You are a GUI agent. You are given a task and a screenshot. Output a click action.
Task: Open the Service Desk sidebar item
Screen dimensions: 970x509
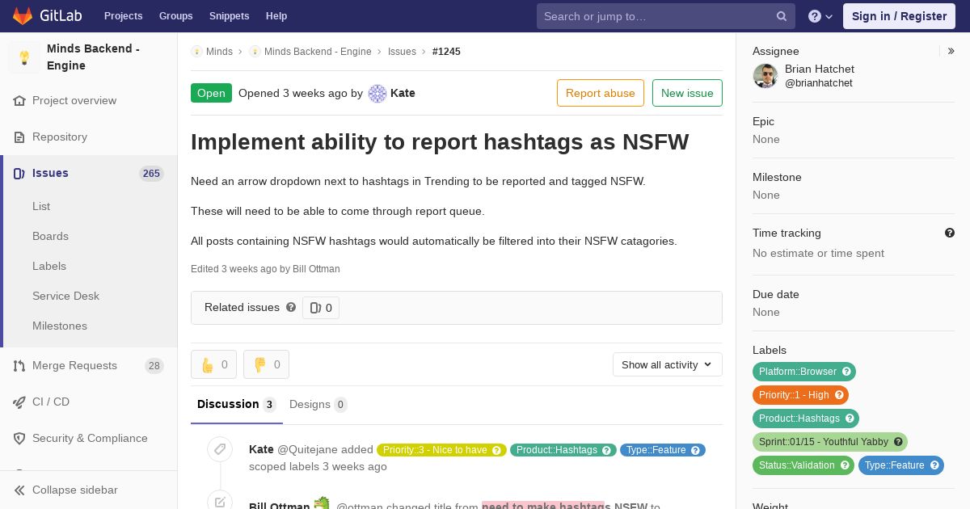click(65, 296)
